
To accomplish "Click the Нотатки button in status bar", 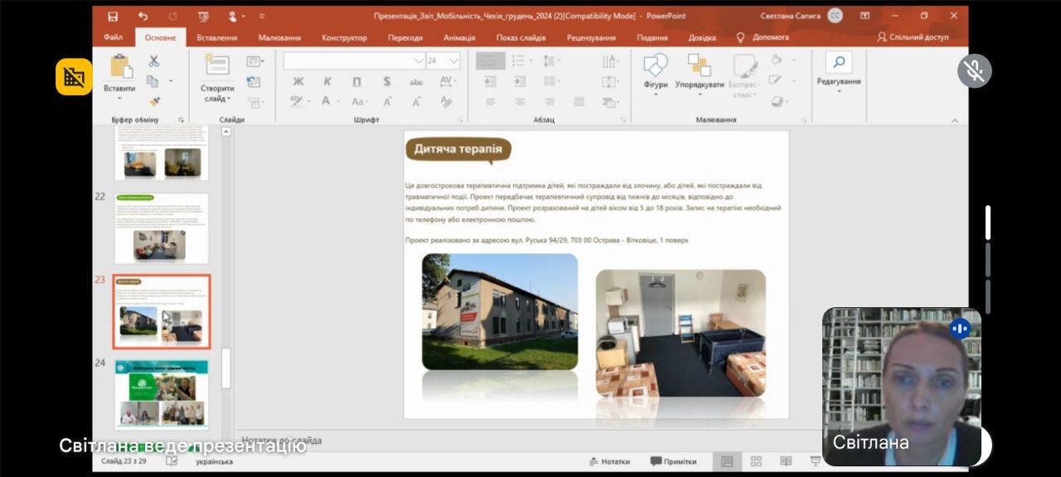I will coord(609,461).
